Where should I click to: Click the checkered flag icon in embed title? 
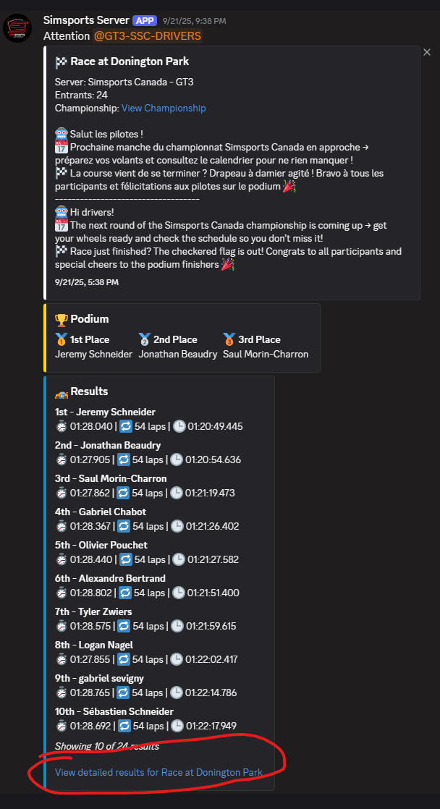(62, 62)
